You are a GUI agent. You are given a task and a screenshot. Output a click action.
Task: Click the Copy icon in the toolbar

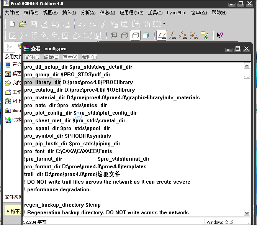click(114, 24)
